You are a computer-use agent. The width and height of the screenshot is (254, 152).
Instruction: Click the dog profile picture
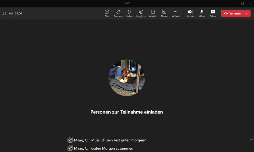[127, 78]
